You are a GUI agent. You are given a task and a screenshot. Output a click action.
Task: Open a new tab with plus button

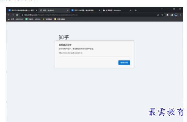[136, 10]
